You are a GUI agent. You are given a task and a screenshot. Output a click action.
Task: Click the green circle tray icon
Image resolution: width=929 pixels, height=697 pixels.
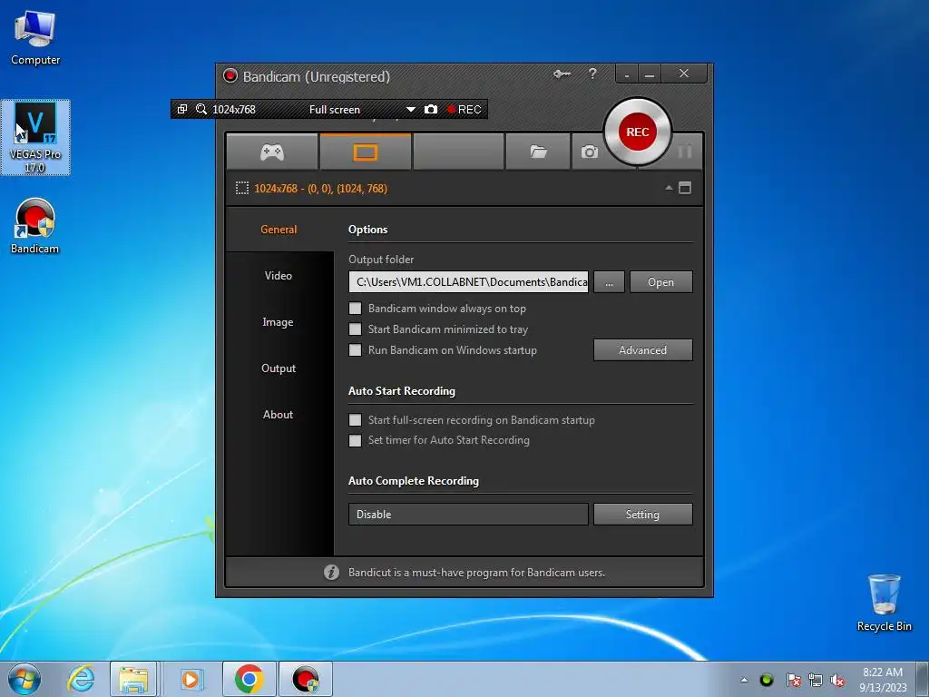[766, 680]
